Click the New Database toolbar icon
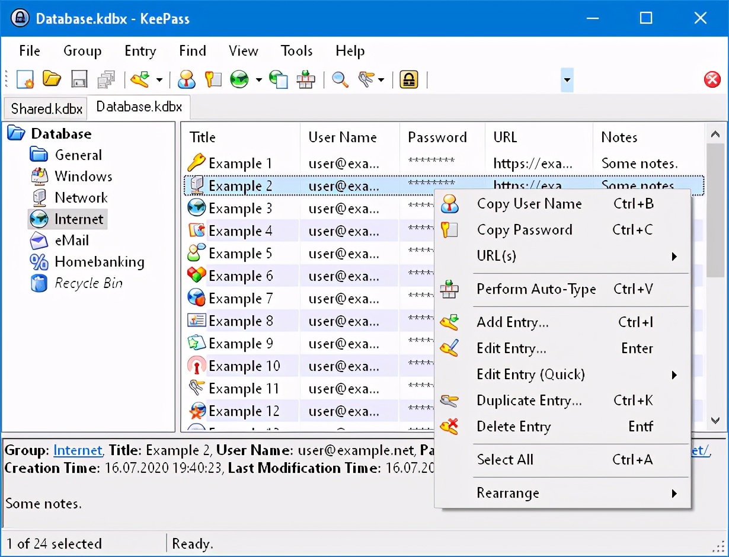 pos(25,79)
